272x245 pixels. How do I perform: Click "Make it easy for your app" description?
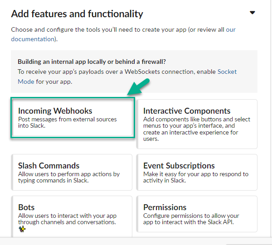pos(196,174)
